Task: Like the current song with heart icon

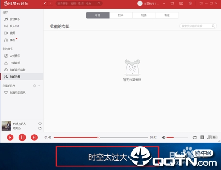Action: 40,124
